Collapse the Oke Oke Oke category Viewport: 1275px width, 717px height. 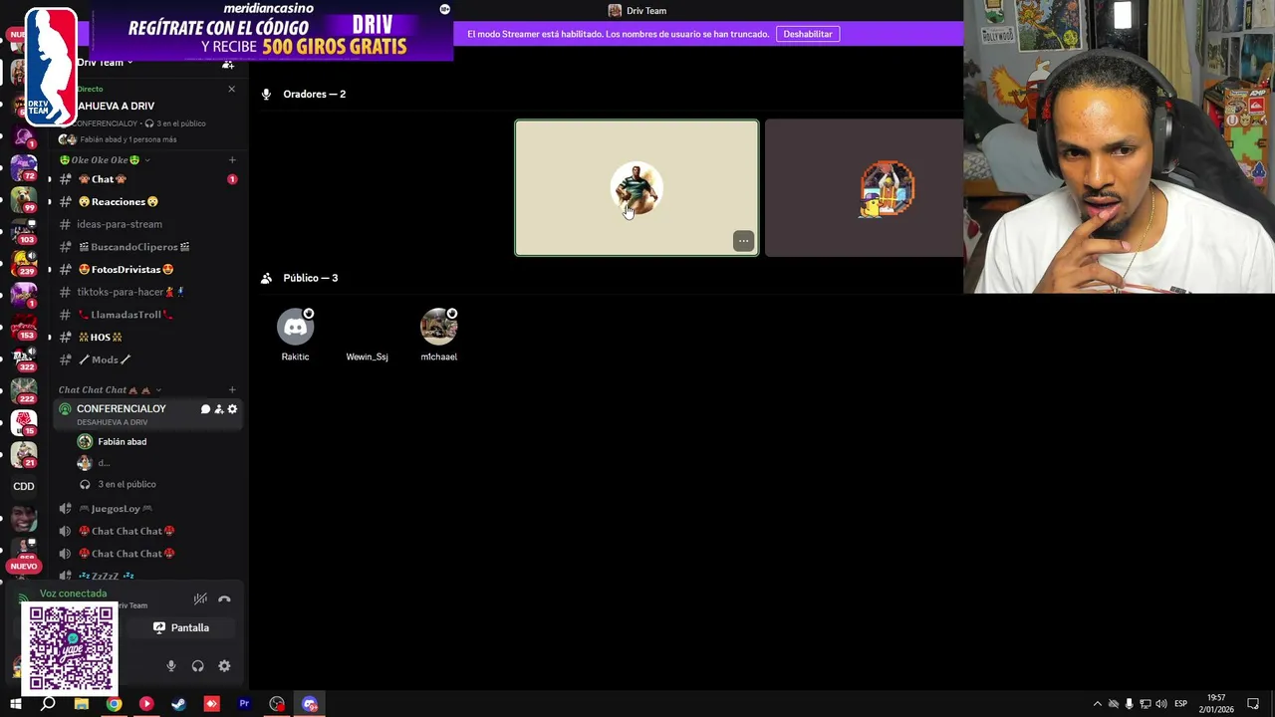click(x=105, y=160)
